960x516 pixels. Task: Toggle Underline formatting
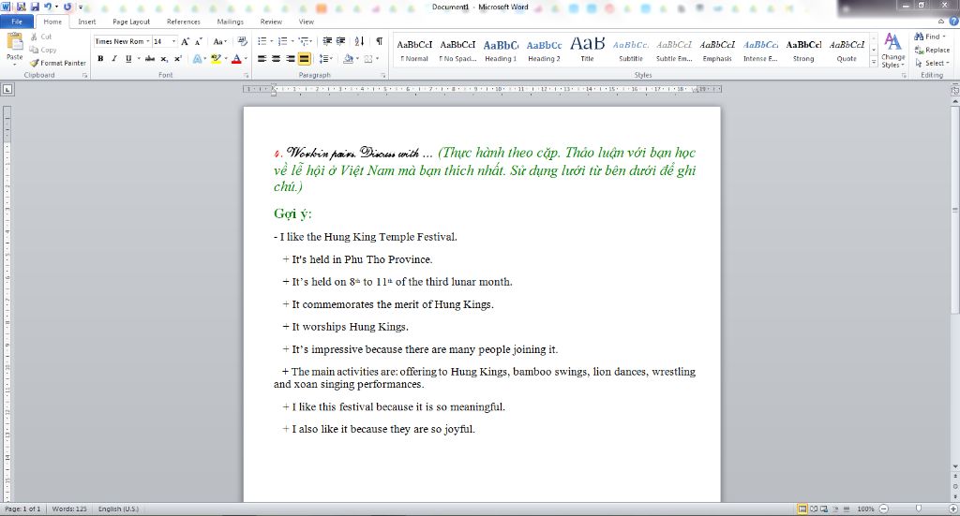127,59
